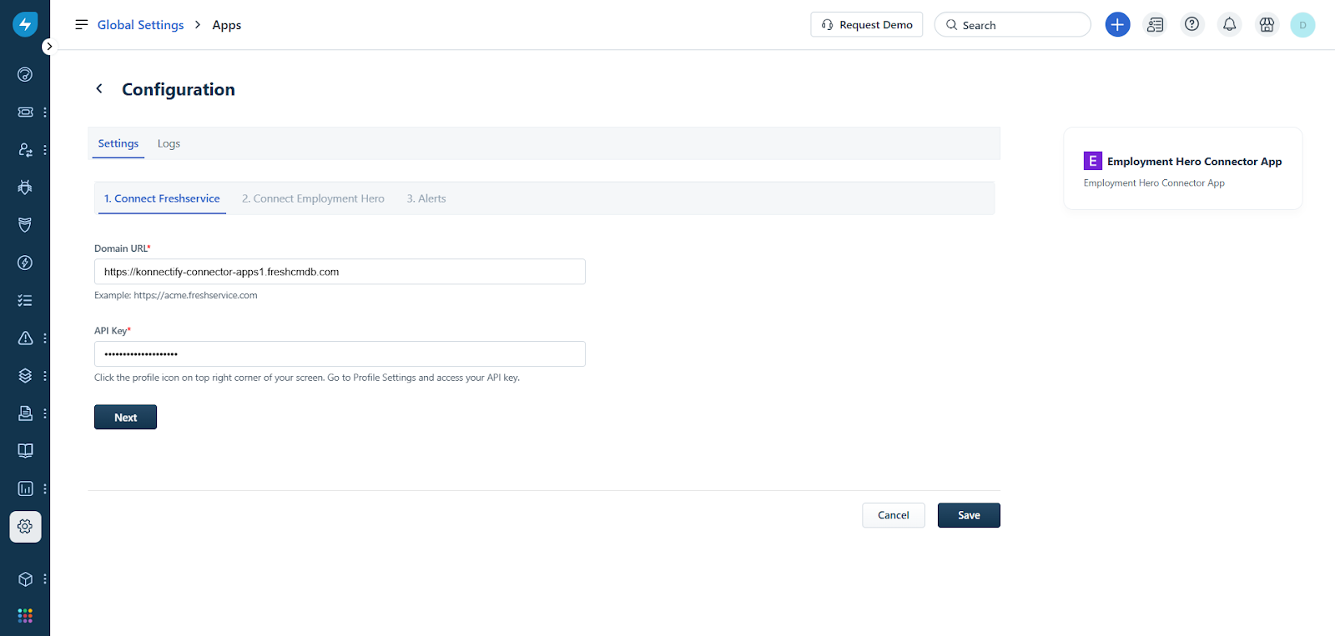
Task: Open the Reports bar chart icon
Action: [25, 488]
